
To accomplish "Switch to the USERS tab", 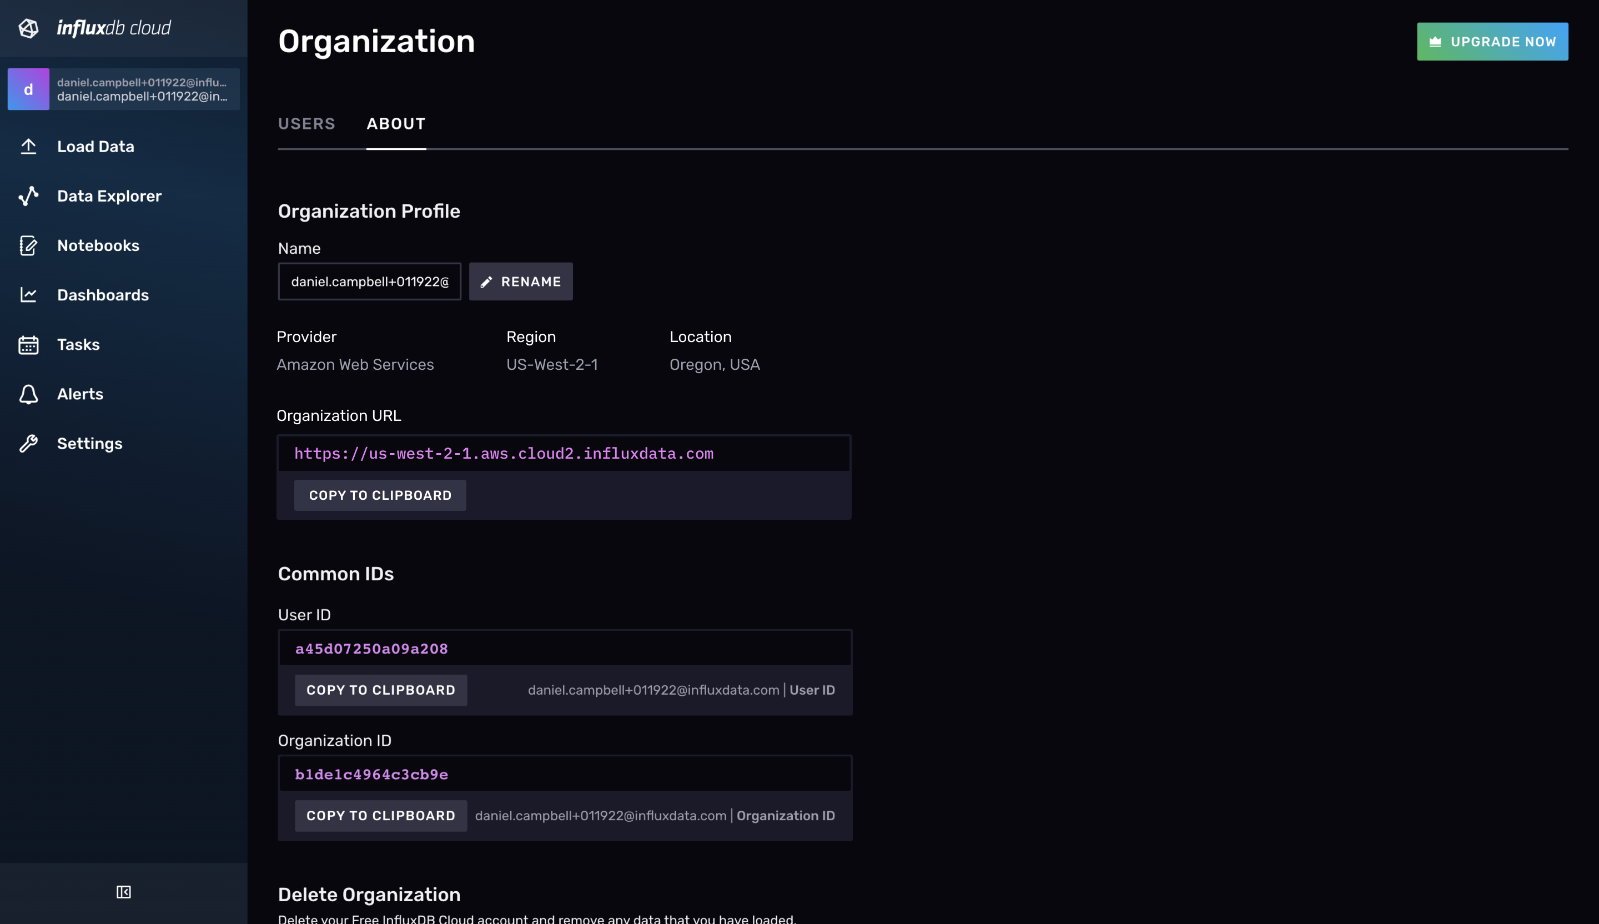I will click(306, 124).
